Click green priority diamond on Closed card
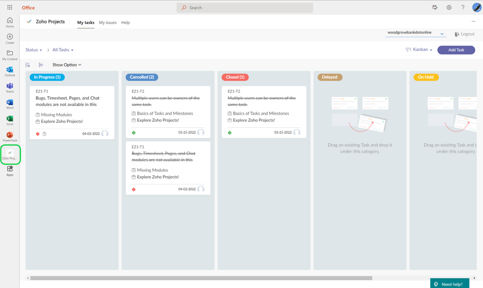 (x=230, y=133)
